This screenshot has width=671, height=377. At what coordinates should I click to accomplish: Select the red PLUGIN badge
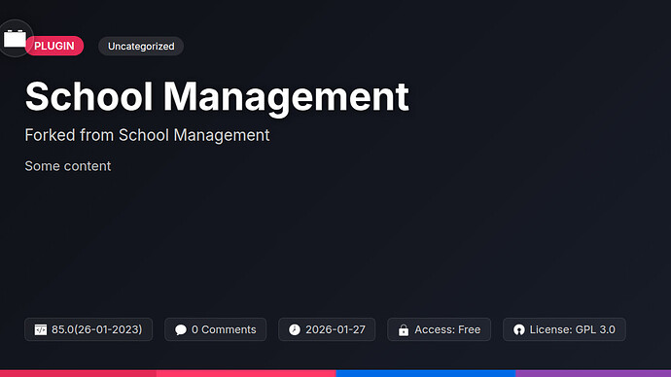tap(54, 46)
